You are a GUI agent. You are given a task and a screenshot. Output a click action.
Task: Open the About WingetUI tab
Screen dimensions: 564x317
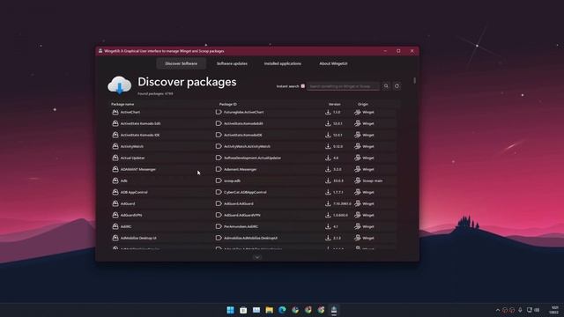[x=333, y=63]
